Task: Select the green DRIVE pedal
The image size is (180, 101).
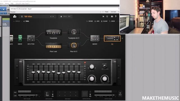Action: 20,38
